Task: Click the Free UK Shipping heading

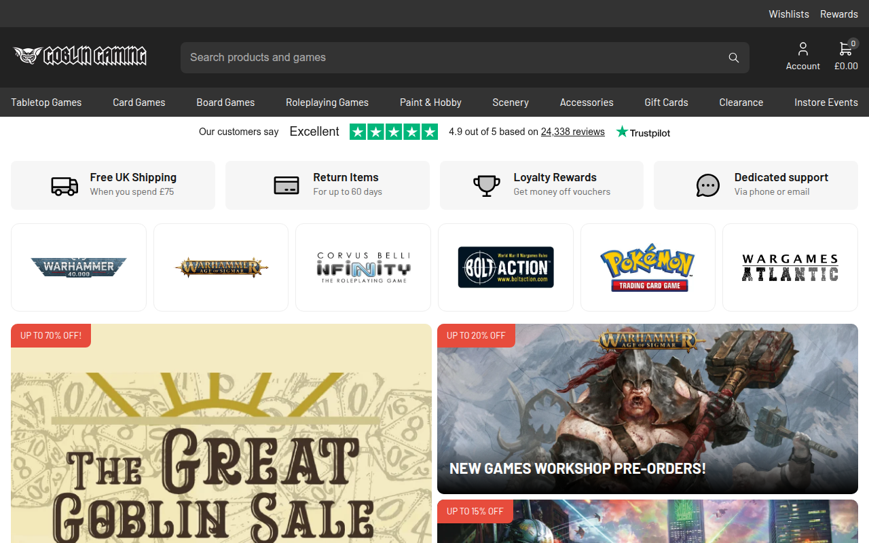Action: pyautogui.click(x=133, y=177)
